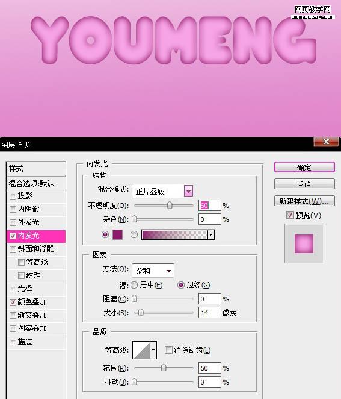341x399 pixels.
Task: Select the 斜面和浮雕 row label
Action: tap(36, 249)
